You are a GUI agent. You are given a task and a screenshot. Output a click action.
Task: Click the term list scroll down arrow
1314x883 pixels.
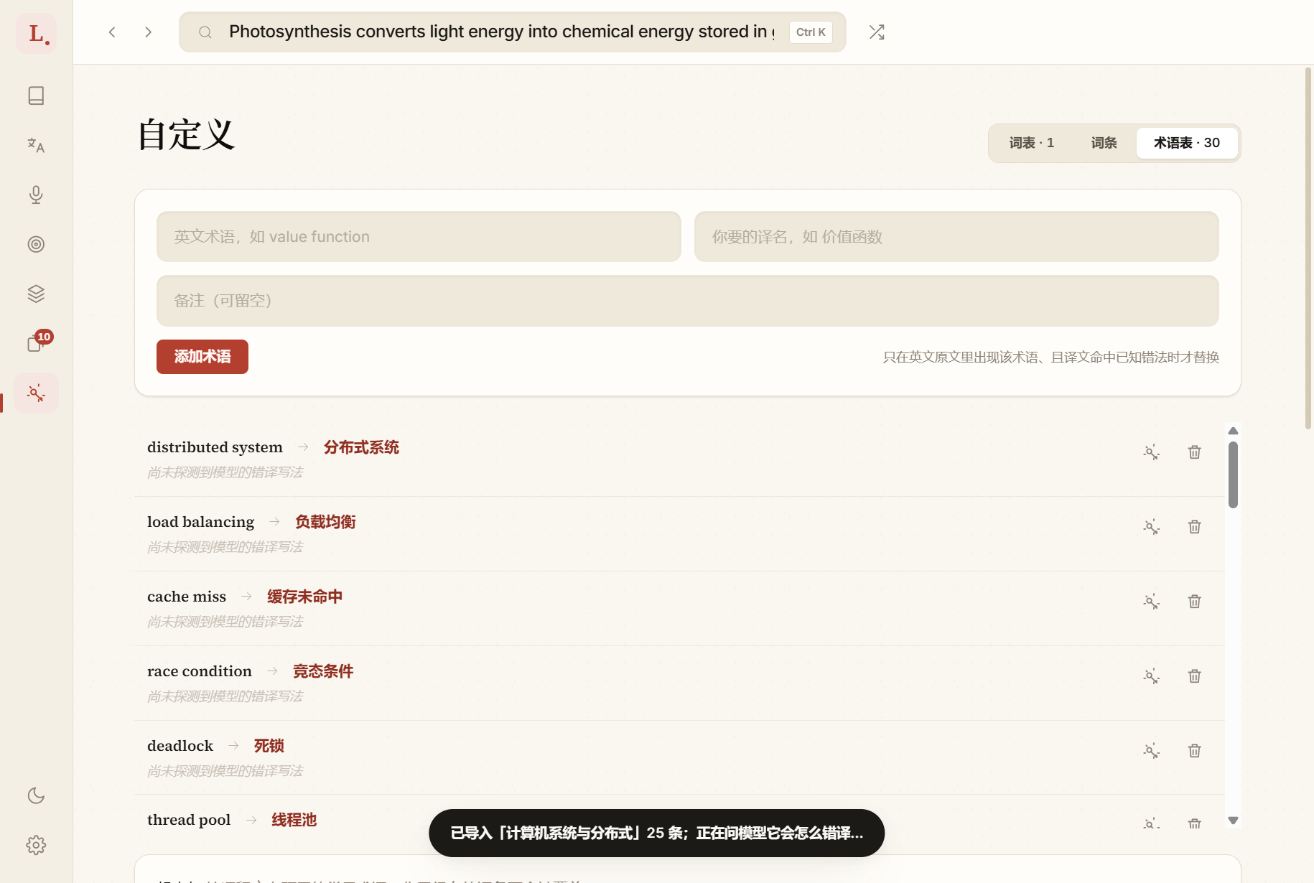pyautogui.click(x=1233, y=821)
